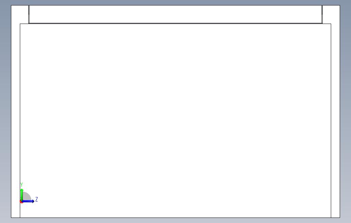
Task: Select the wide top panel face
Action: pyautogui.click(x=175, y=14)
